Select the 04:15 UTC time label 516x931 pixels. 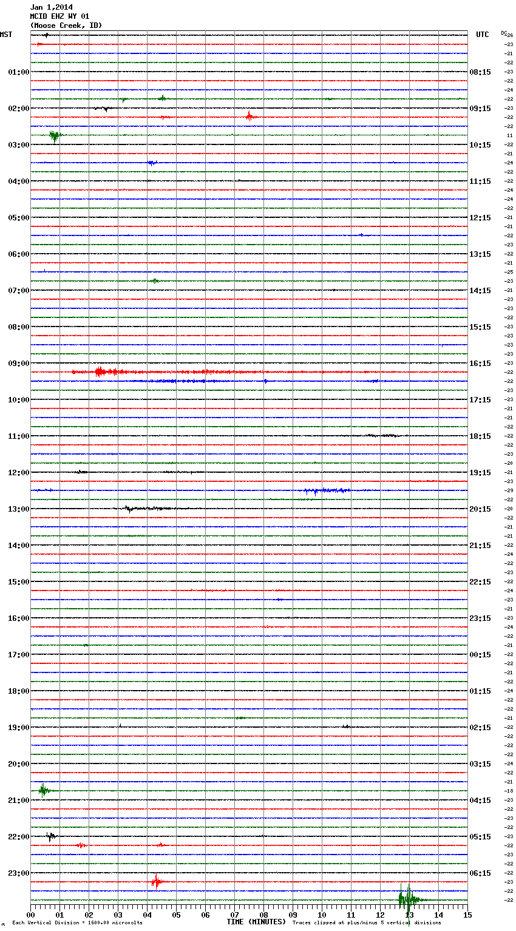tap(480, 801)
